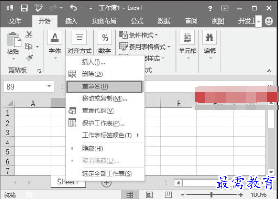The image size is (279, 199).
Task: Choose Protect Sheet in context menu
Action: click(105, 123)
